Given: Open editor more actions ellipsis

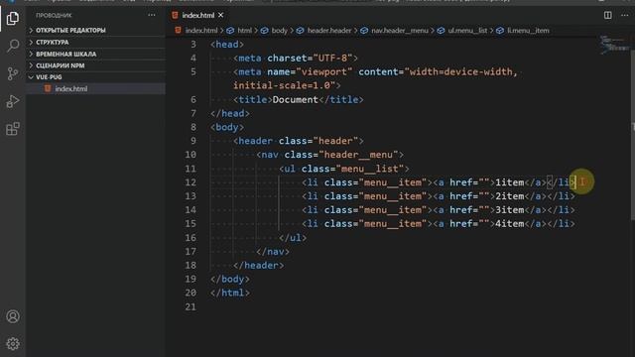Looking at the screenshot, I should pyautogui.click(x=624, y=15).
